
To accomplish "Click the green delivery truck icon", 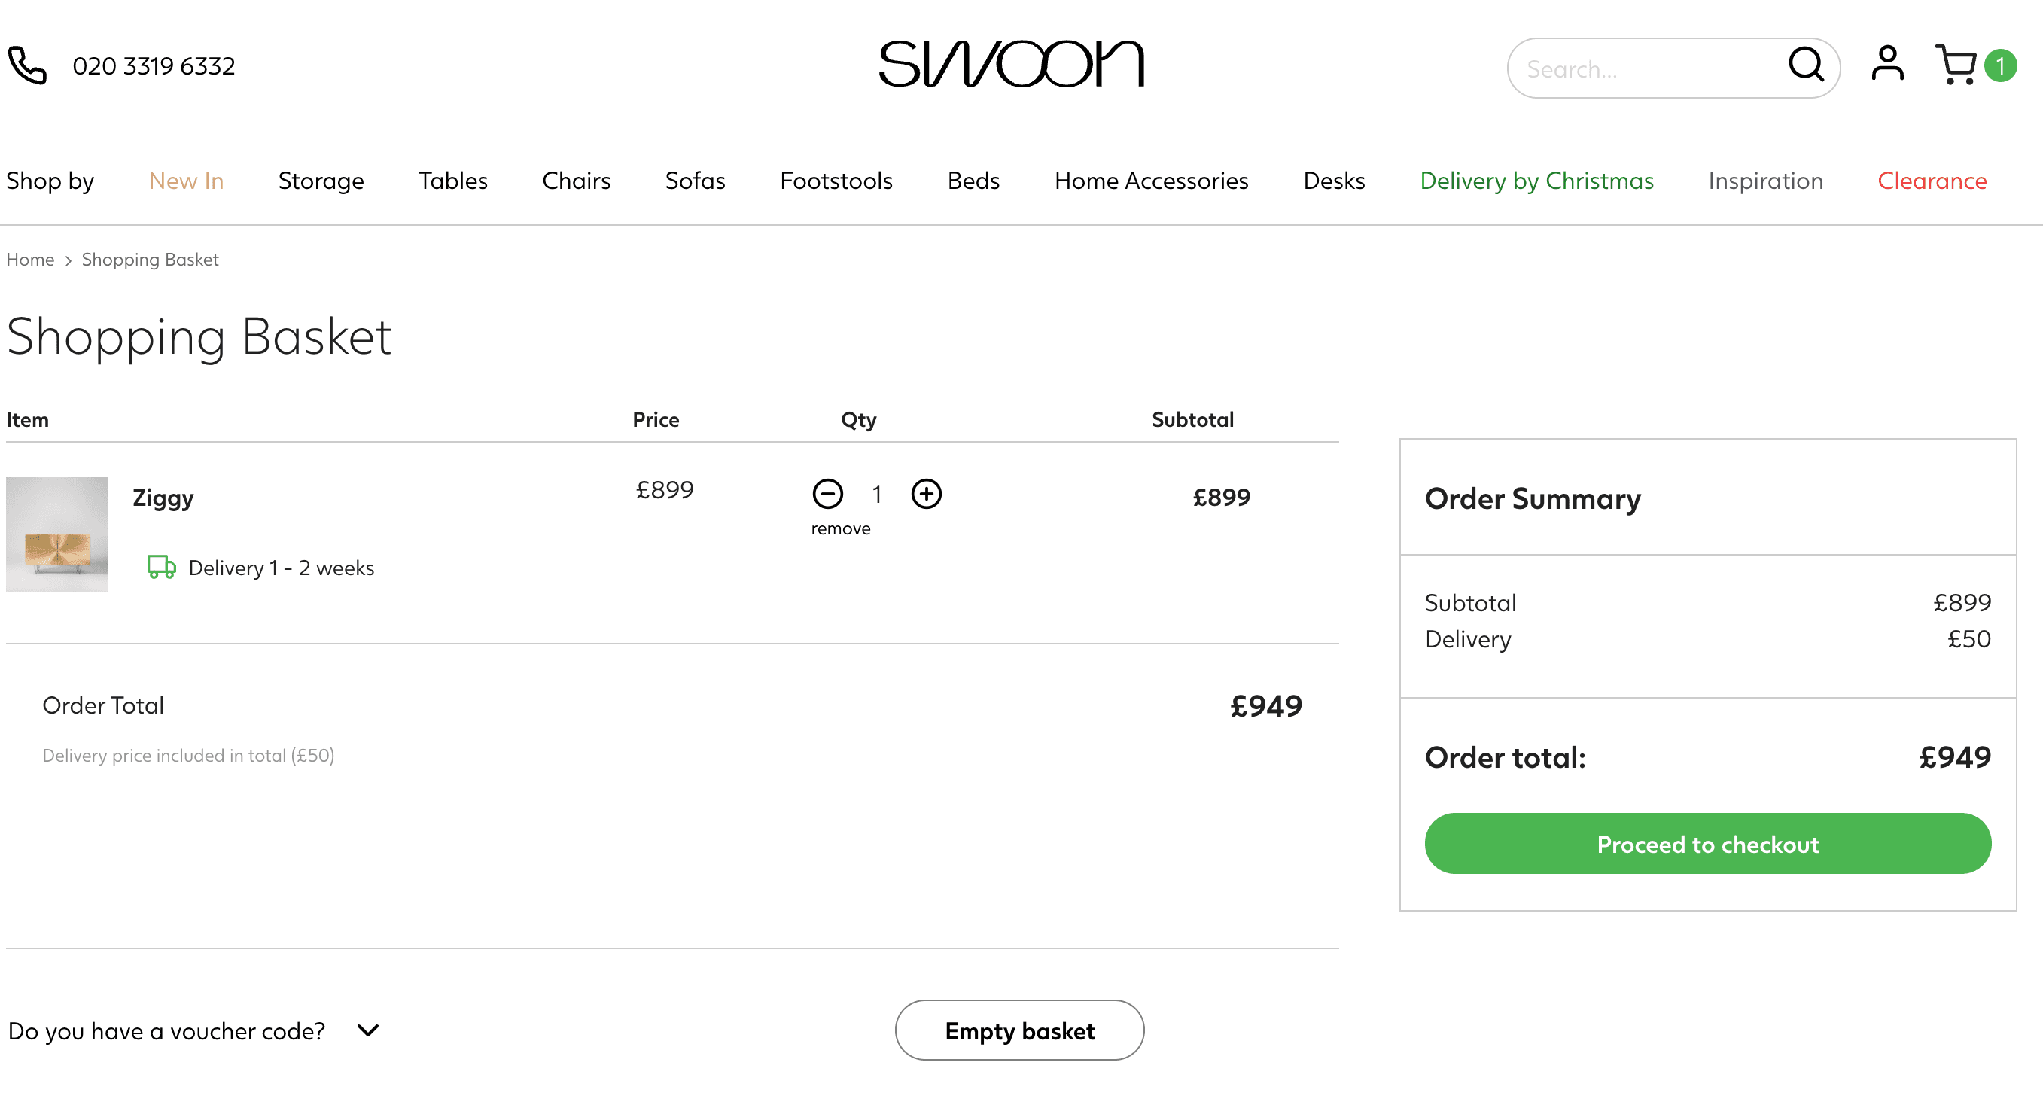I will pyautogui.click(x=162, y=567).
